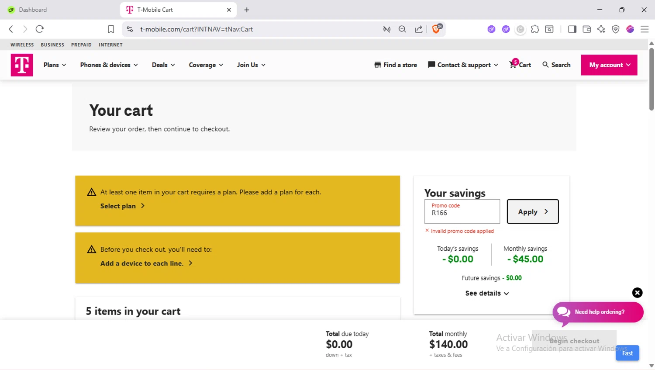Open extensions puzzle icon
Screen dimensions: 655x370
[535, 29]
